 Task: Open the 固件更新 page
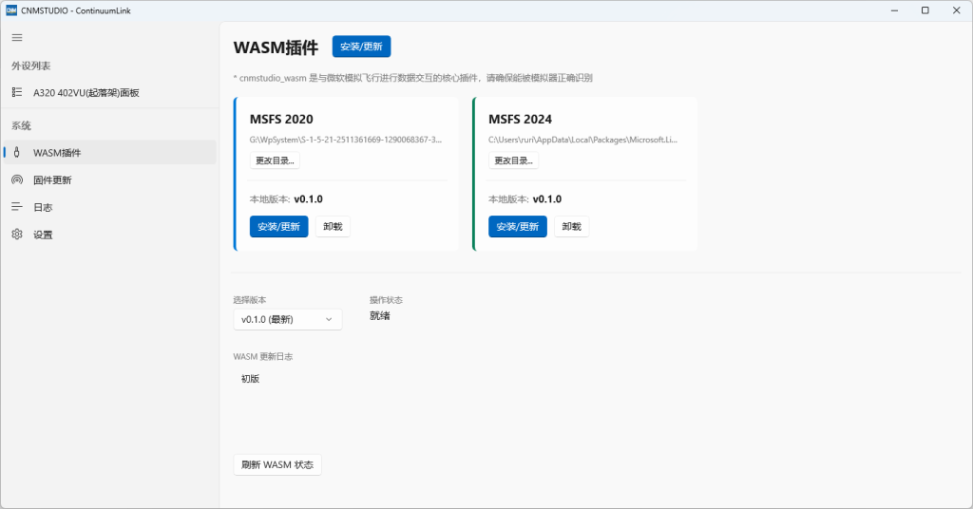[109, 179]
